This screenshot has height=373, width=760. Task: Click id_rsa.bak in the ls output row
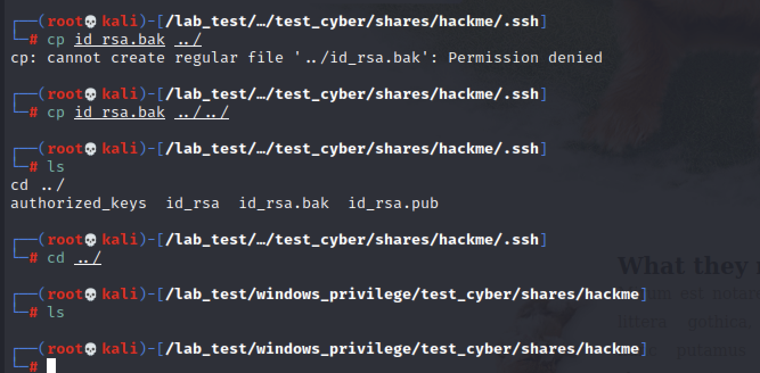(284, 203)
